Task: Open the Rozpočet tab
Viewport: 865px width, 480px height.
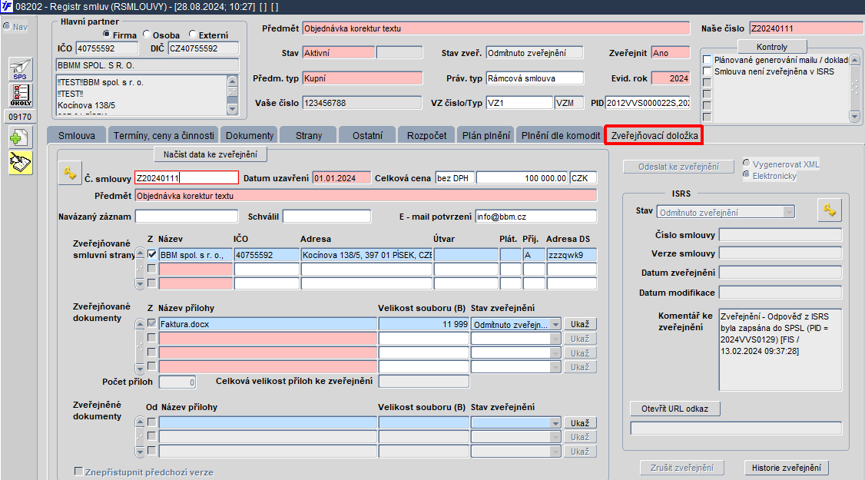Action: [426, 135]
